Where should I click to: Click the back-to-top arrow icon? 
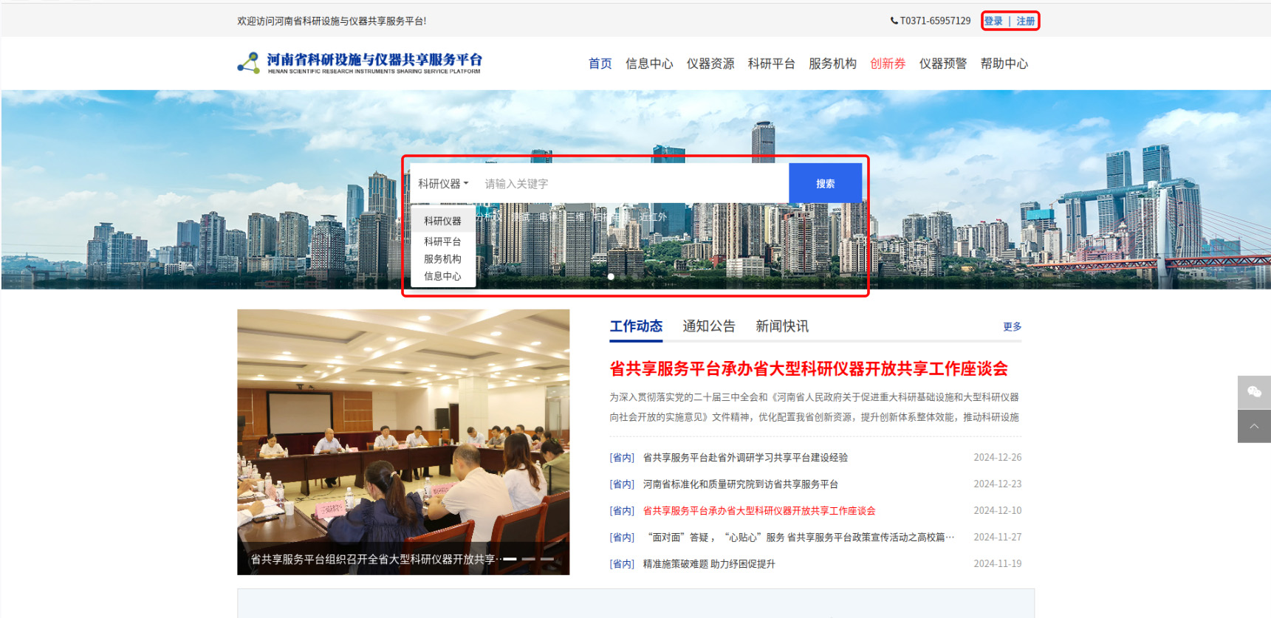pyautogui.click(x=1253, y=427)
